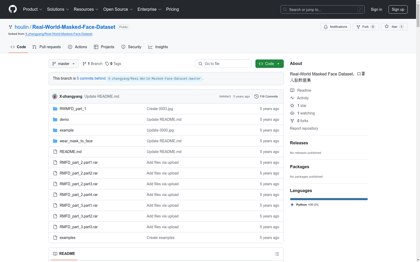Open the 5 commits behind link

(91, 78)
